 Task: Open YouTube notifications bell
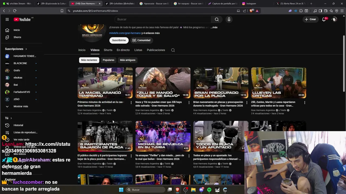(324, 19)
